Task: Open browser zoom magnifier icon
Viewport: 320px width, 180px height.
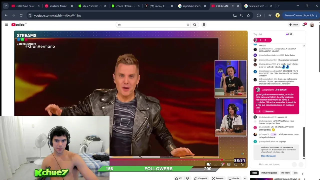Action: (241, 15)
